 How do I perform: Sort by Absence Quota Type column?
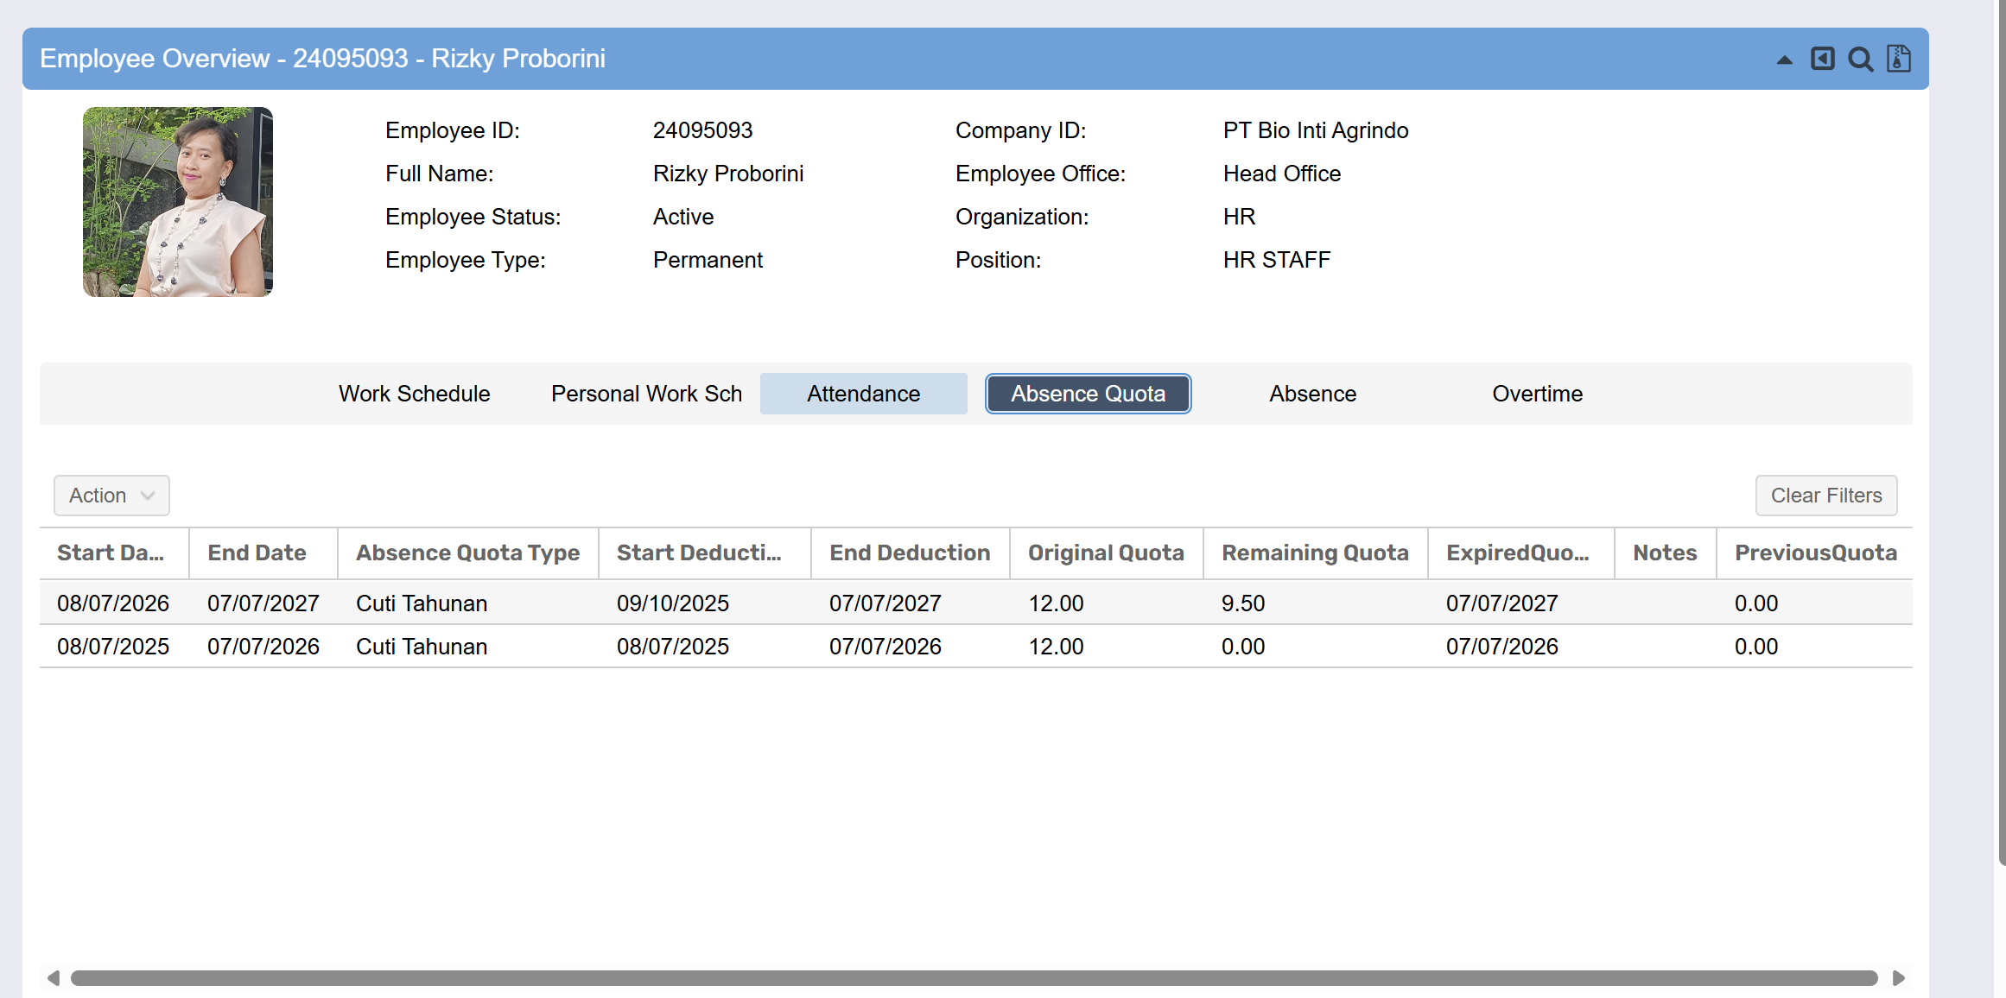467,553
